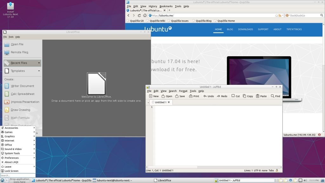Click the New document icon in JuffEd
The height and width of the screenshot is (183, 325).
coord(151,96)
